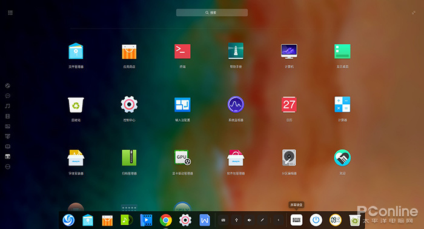Launch the green music player in dock
The width and height of the screenshot is (424, 229).
[127, 220]
